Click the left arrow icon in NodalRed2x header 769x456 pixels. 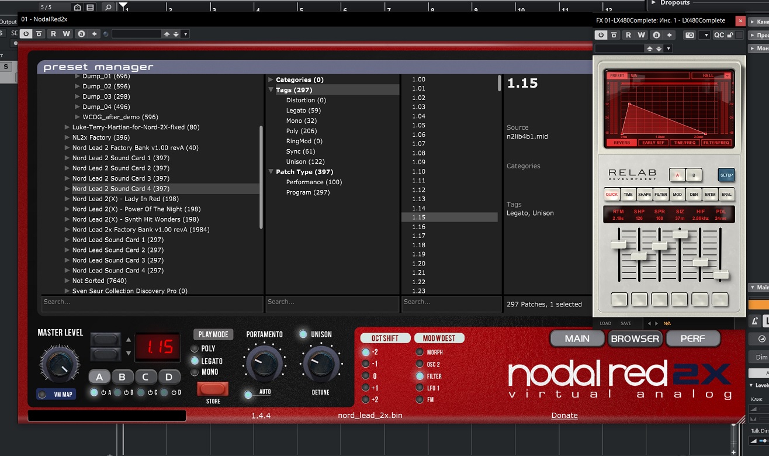coord(94,34)
